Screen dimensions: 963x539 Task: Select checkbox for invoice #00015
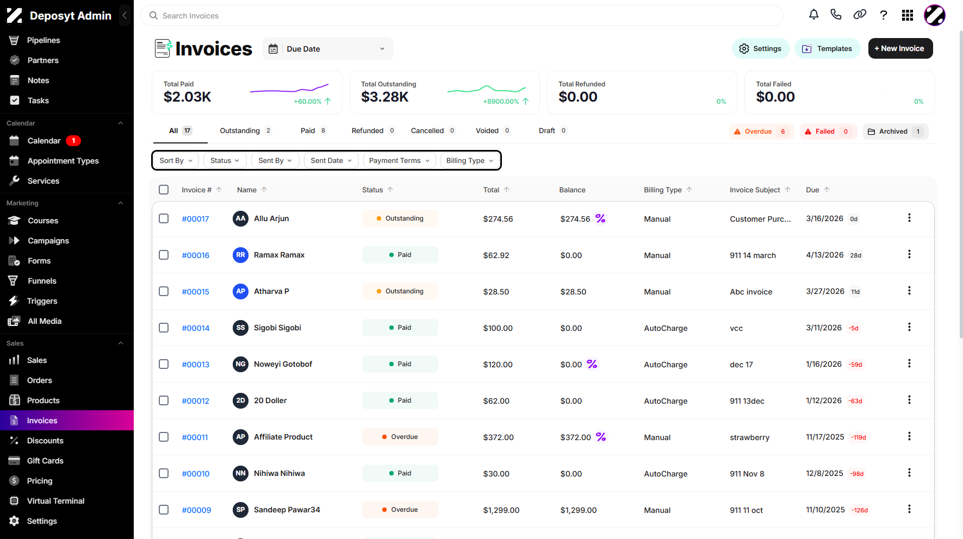point(164,291)
